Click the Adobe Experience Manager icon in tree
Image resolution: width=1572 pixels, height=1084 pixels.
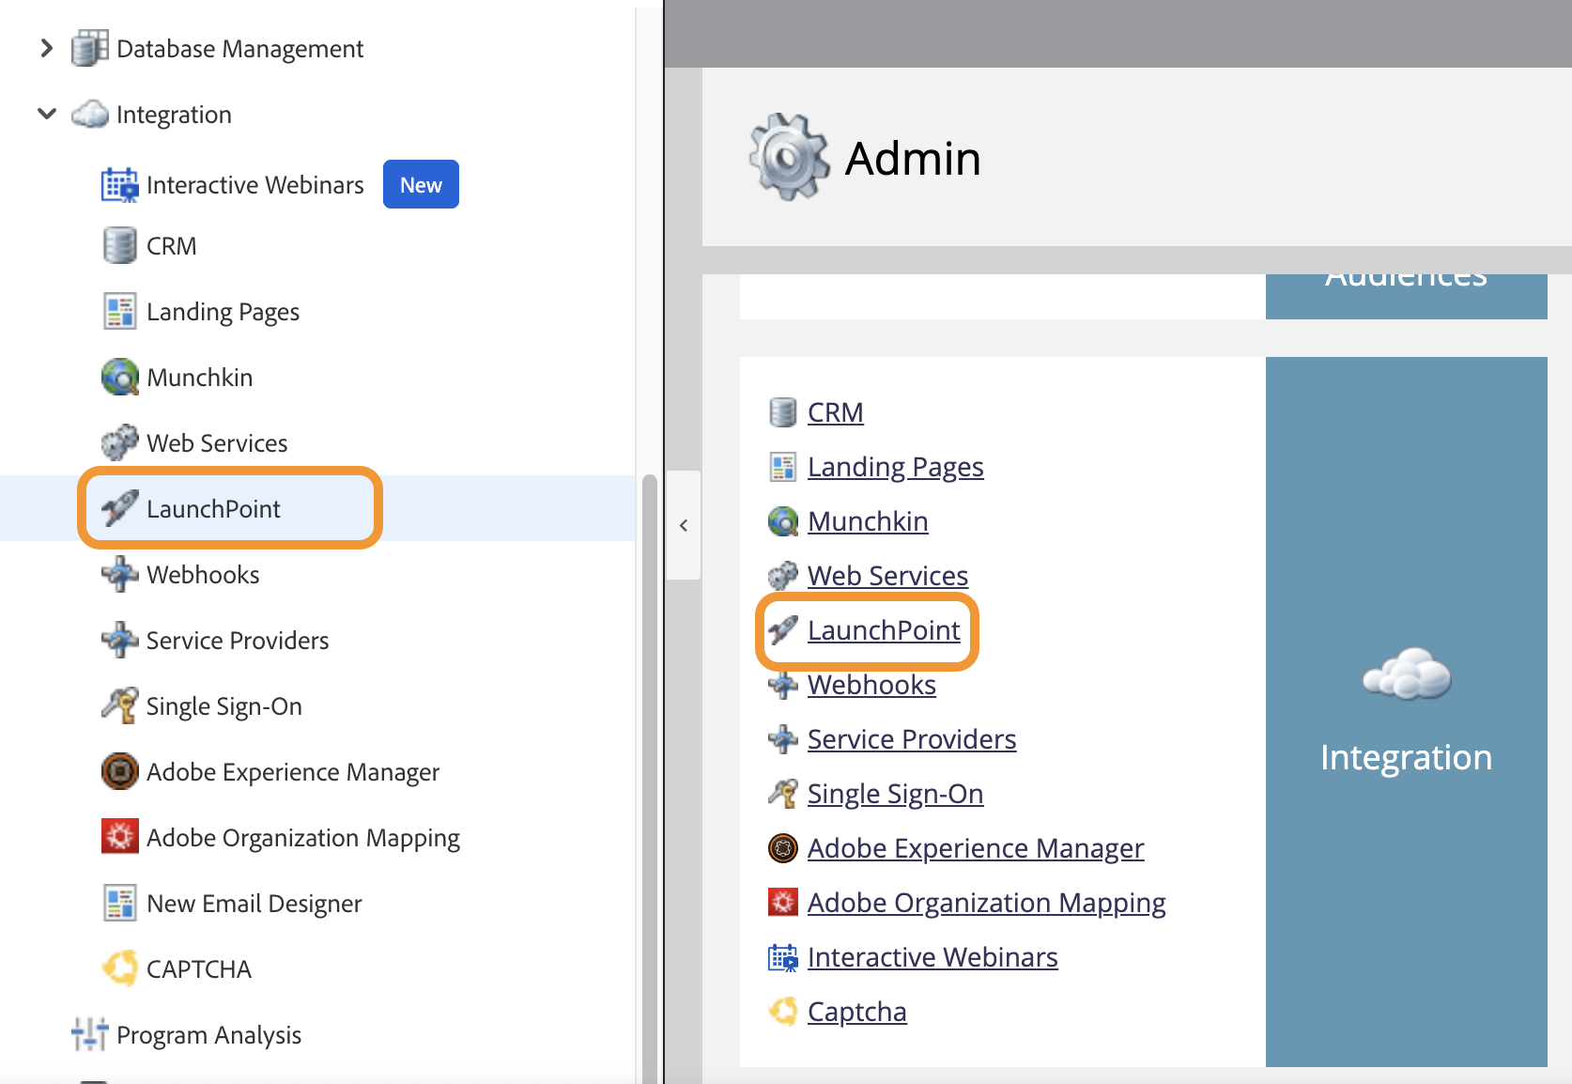coord(119,772)
